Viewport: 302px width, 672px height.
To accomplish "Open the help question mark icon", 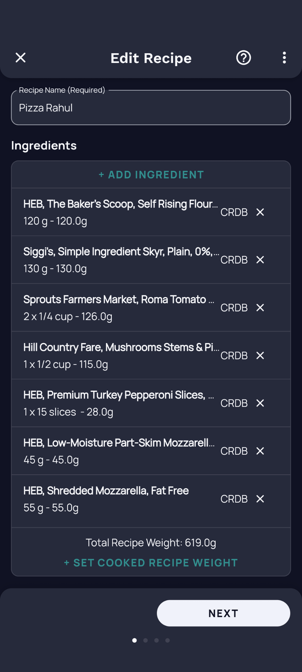I will tap(243, 58).
